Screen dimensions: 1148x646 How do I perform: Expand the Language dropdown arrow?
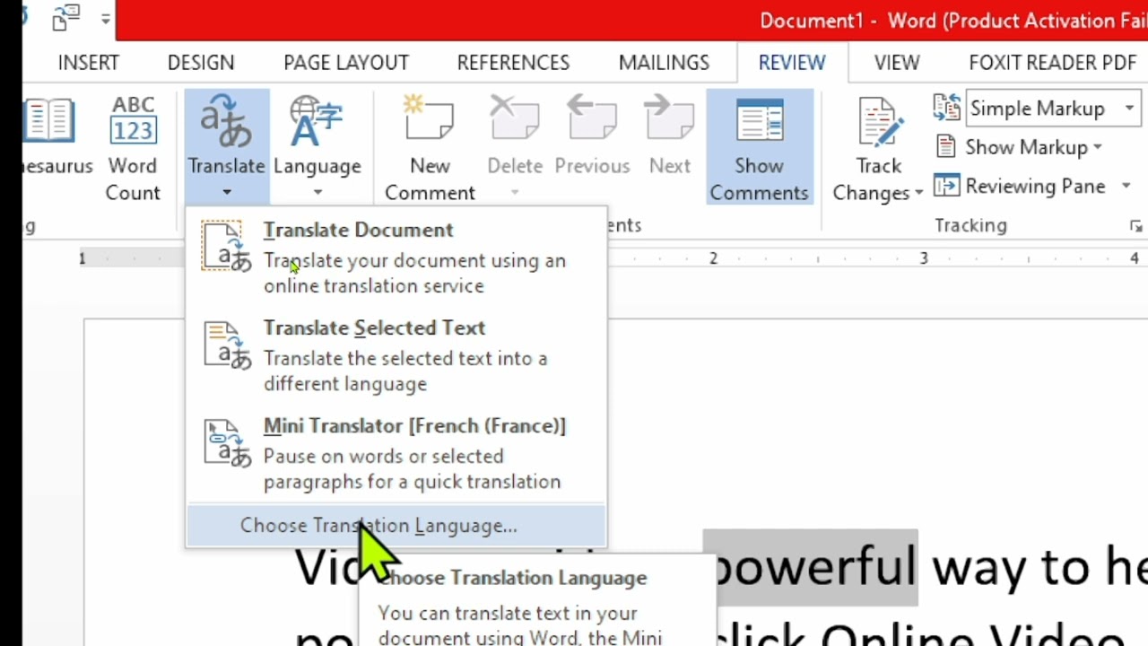[x=317, y=192]
